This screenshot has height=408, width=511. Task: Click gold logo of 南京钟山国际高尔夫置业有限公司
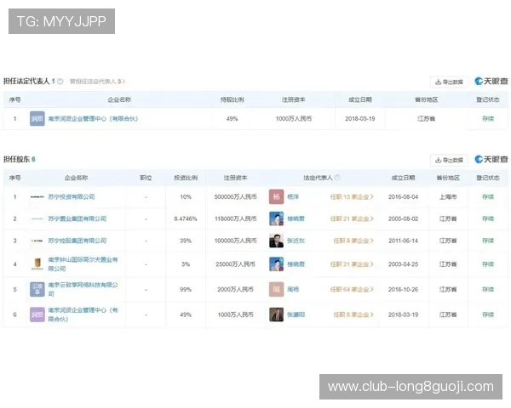37,263
